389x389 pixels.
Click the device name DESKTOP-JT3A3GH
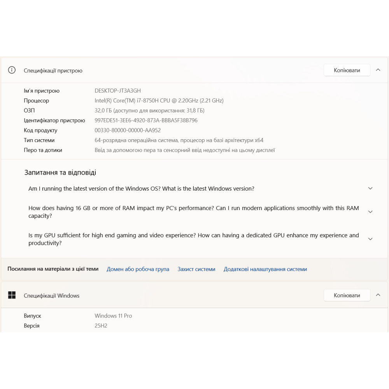click(x=117, y=91)
